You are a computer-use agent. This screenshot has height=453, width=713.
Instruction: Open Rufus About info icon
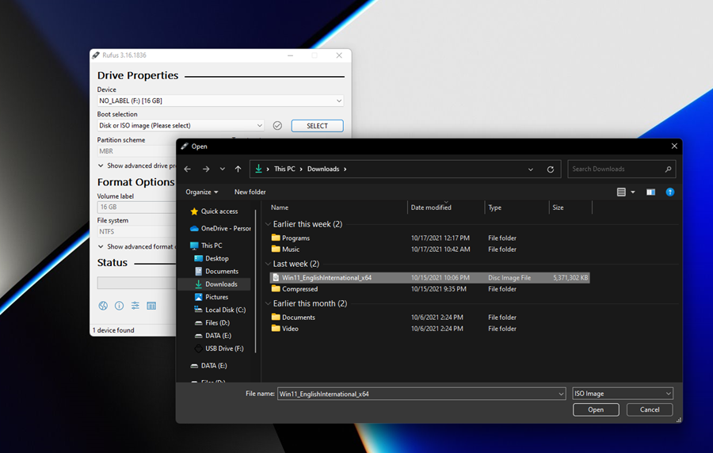[x=119, y=306]
